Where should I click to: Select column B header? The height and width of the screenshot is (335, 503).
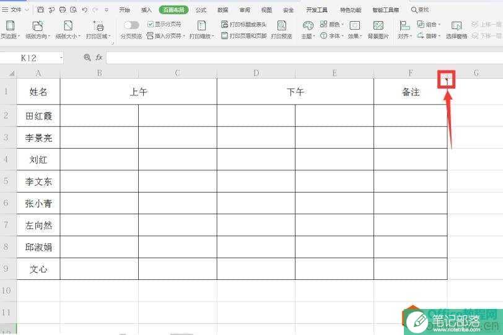tap(100, 74)
